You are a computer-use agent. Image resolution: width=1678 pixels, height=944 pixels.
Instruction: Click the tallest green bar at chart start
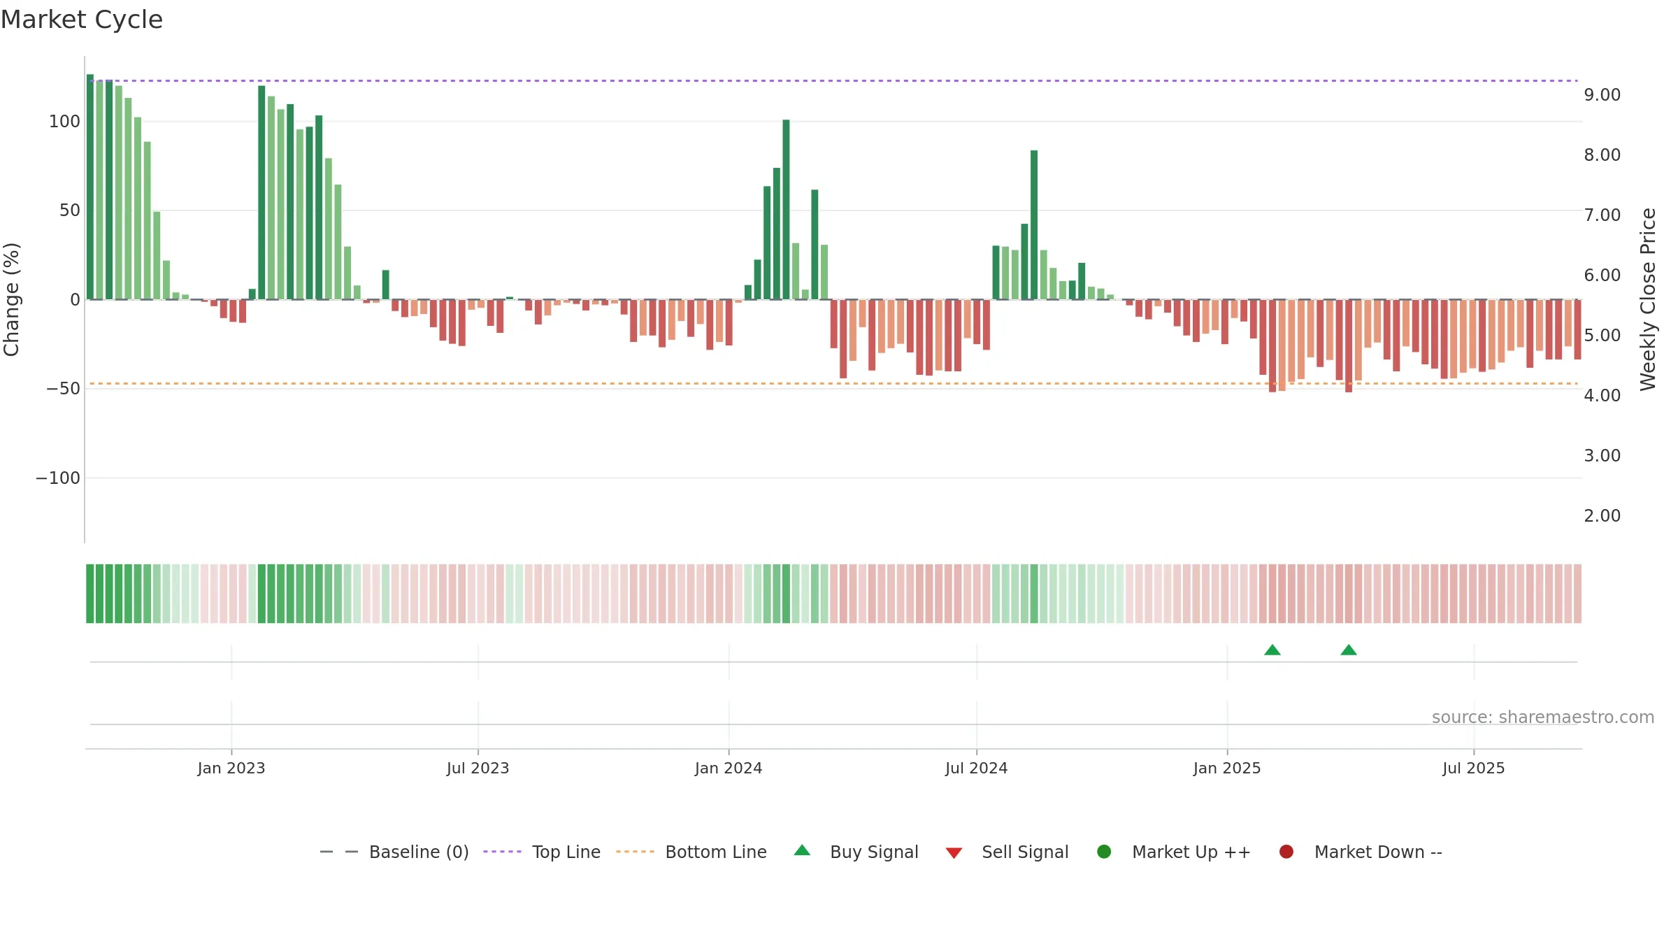click(x=90, y=187)
